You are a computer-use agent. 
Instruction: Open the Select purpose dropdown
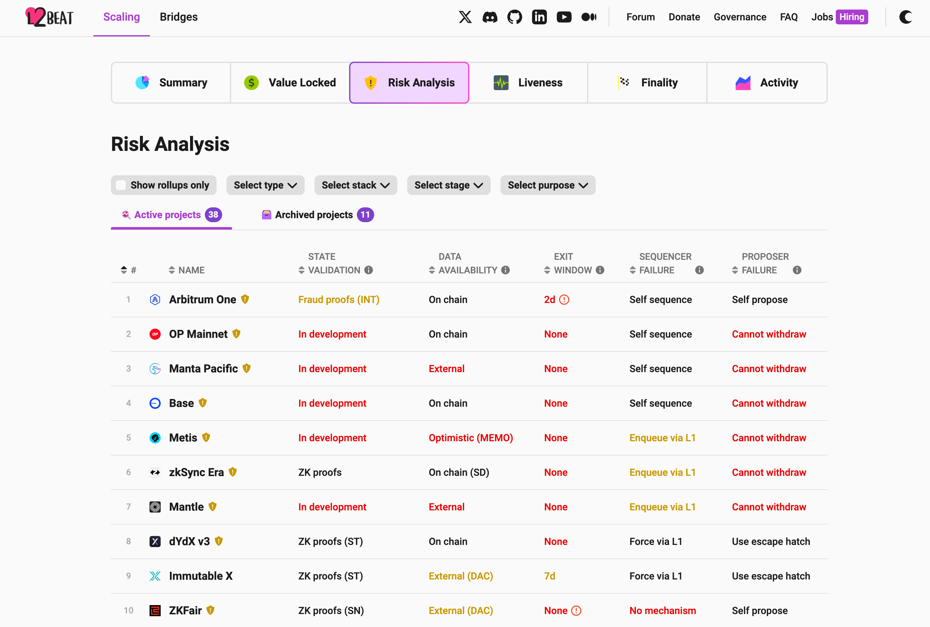click(x=548, y=185)
